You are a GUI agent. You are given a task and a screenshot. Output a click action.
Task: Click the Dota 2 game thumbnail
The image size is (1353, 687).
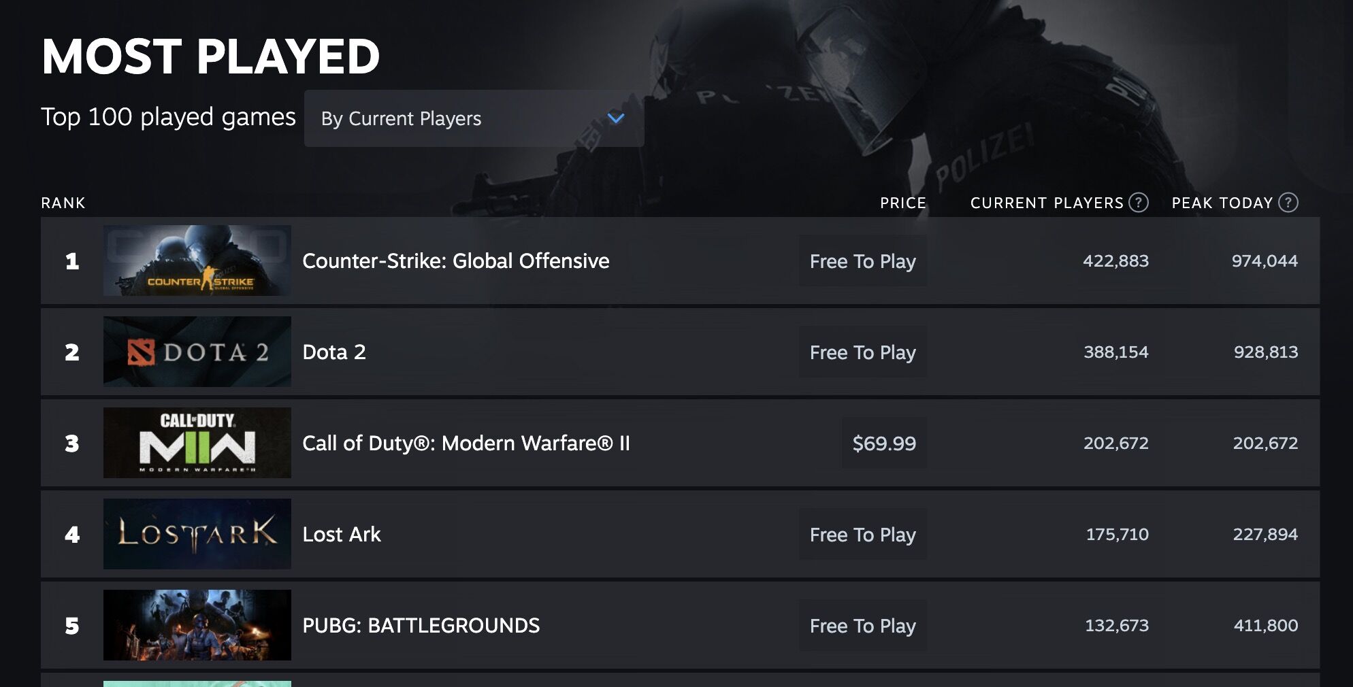197,352
